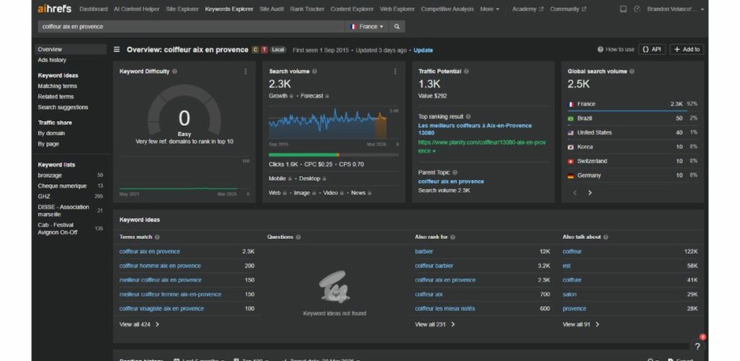Select Related terms in sidebar
Viewport: 740px width, 361px height.
(56, 97)
